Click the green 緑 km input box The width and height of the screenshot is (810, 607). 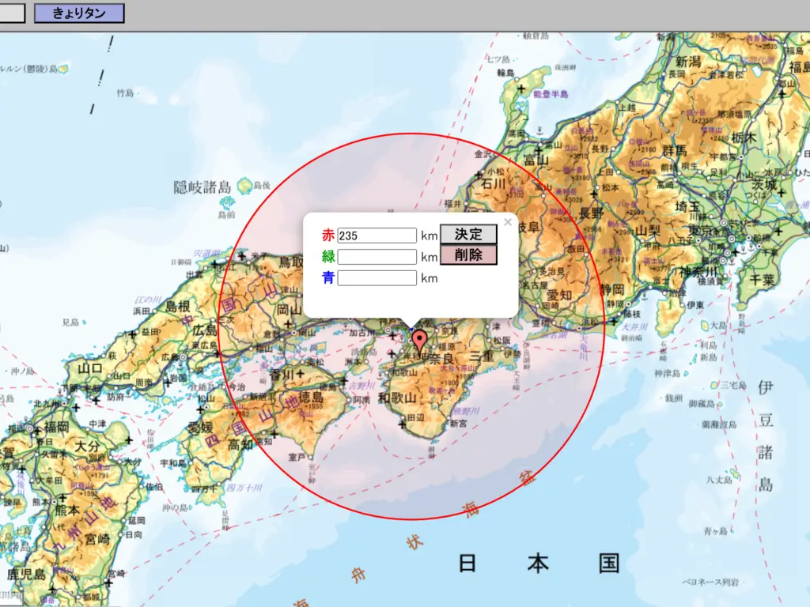(377, 257)
